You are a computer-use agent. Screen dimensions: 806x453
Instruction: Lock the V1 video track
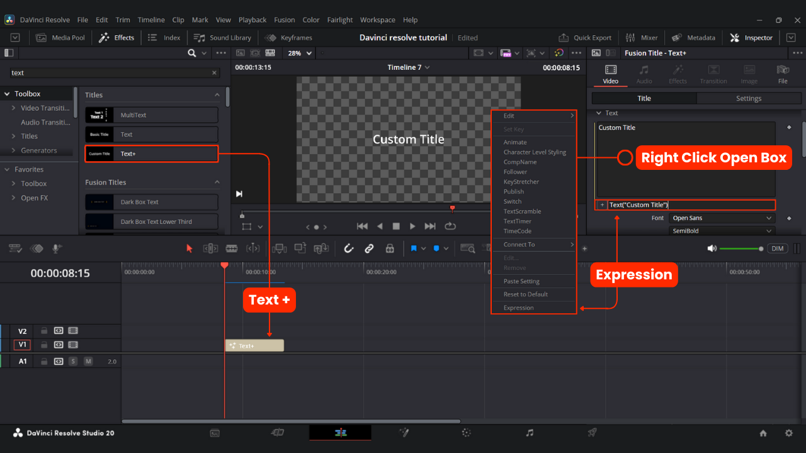point(44,345)
